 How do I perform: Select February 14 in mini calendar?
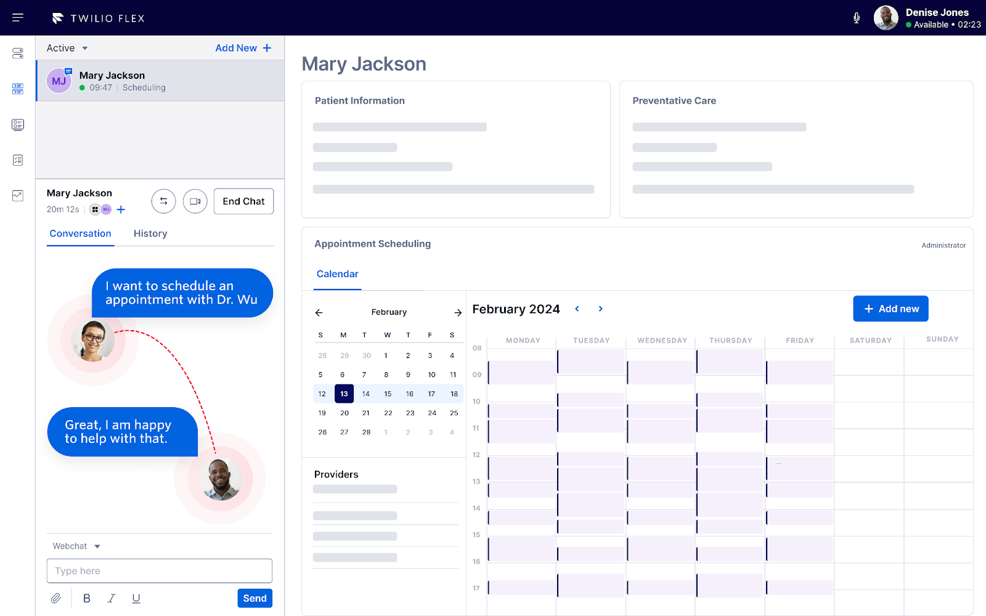pyautogui.click(x=366, y=394)
